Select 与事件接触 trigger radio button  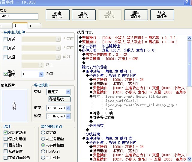click(43, 145)
